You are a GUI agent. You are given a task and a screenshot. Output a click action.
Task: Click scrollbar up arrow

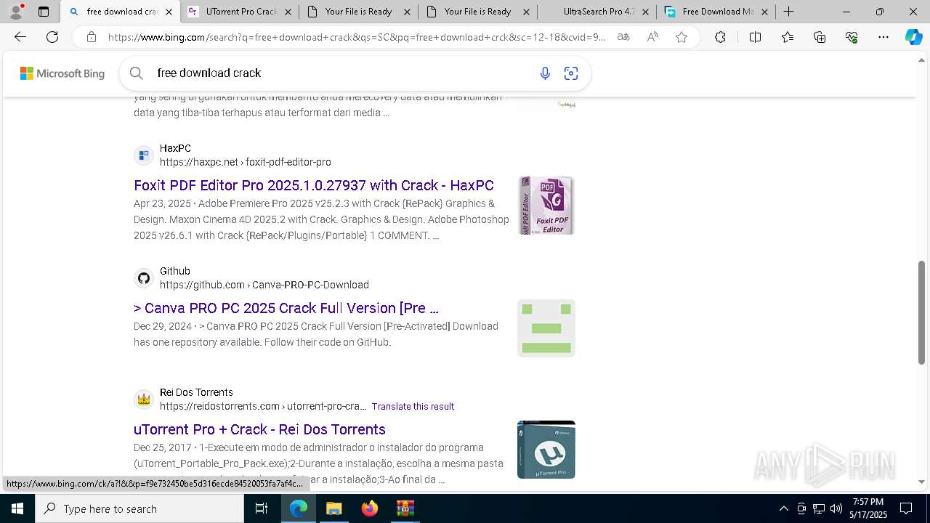tap(922, 60)
